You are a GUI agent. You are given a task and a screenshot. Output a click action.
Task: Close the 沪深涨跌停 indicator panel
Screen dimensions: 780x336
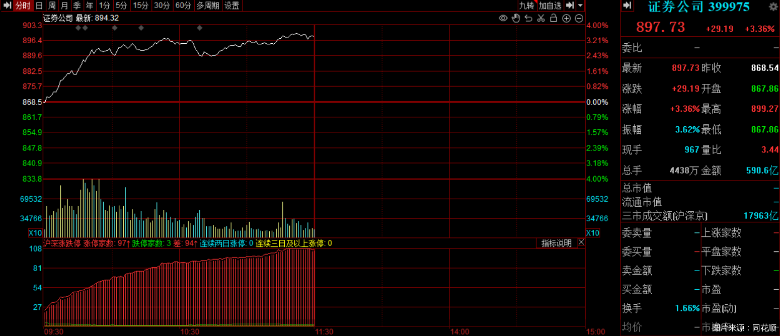pyautogui.click(x=581, y=242)
